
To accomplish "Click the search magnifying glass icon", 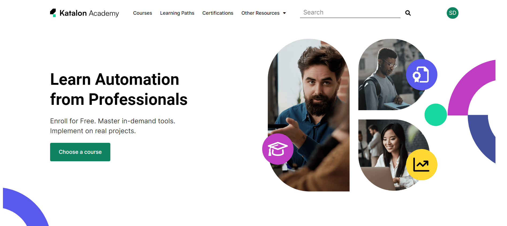I will pyautogui.click(x=408, y=13).
